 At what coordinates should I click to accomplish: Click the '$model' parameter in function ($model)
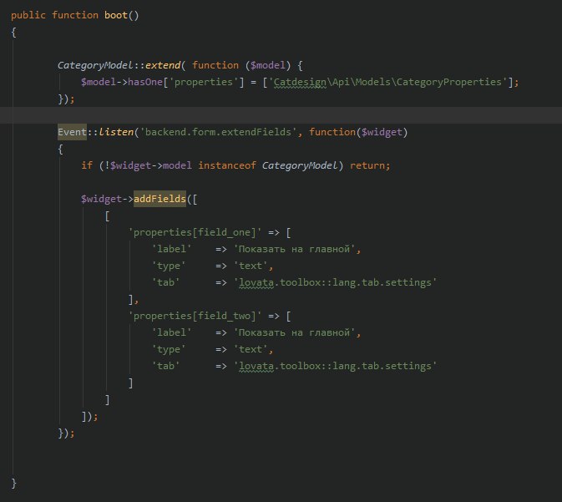coord(268,65)
